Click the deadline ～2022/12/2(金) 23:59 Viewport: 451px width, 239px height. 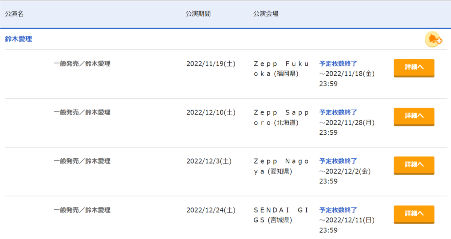(x=345, y=176)
